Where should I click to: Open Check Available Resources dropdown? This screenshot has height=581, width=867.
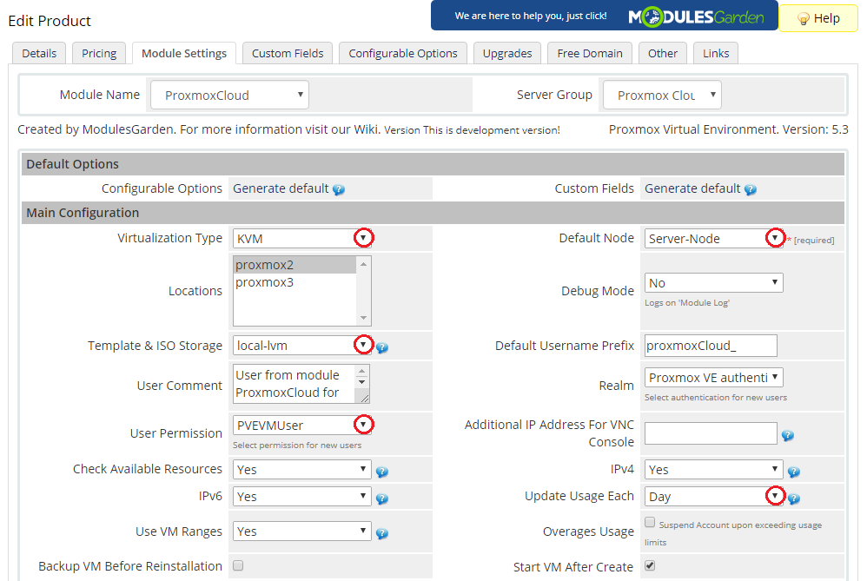(x=302, y=469)
